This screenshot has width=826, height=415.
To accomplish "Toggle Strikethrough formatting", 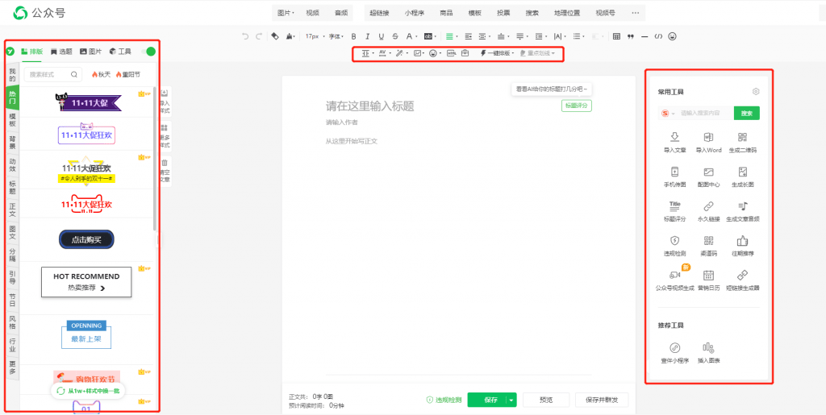I will pos(395,36).
